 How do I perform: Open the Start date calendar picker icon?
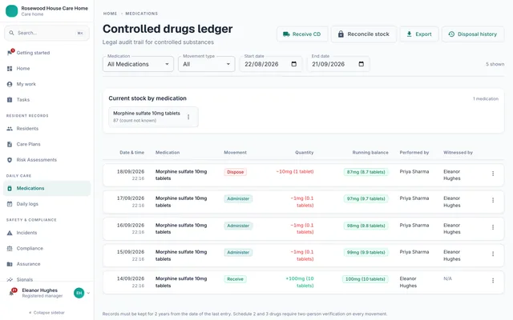tap(294, 64)
